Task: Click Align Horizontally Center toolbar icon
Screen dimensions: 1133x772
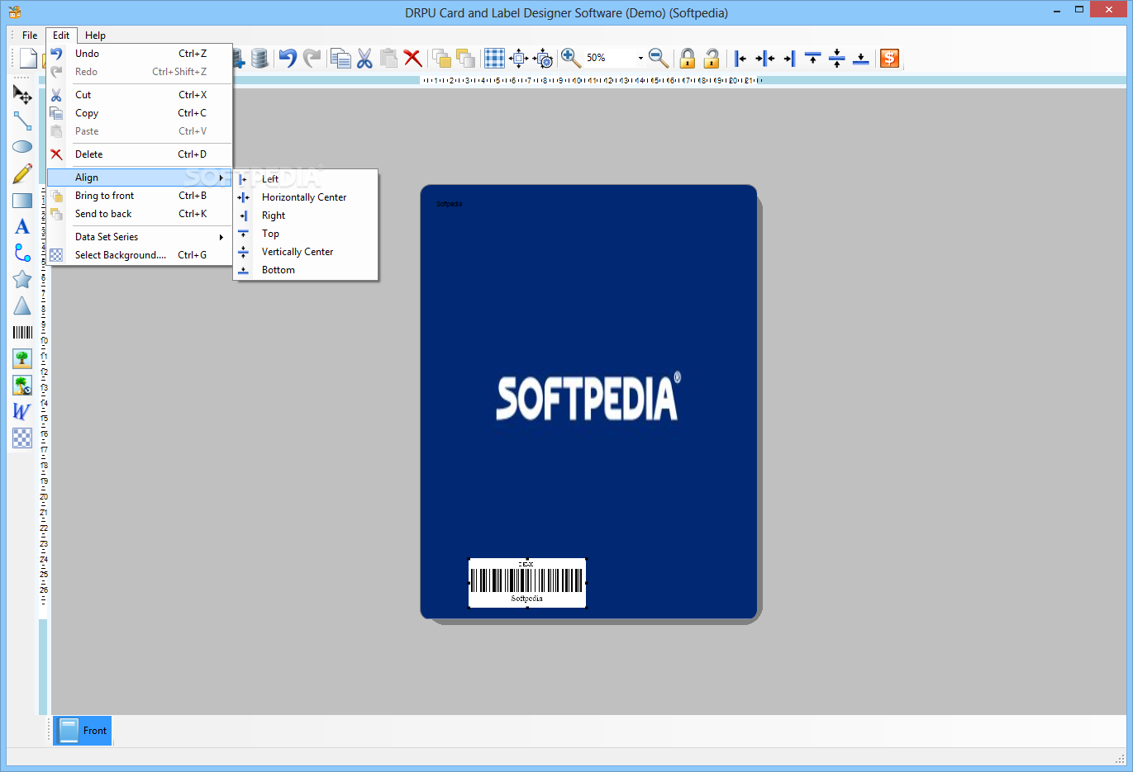Action: point(765,58)
